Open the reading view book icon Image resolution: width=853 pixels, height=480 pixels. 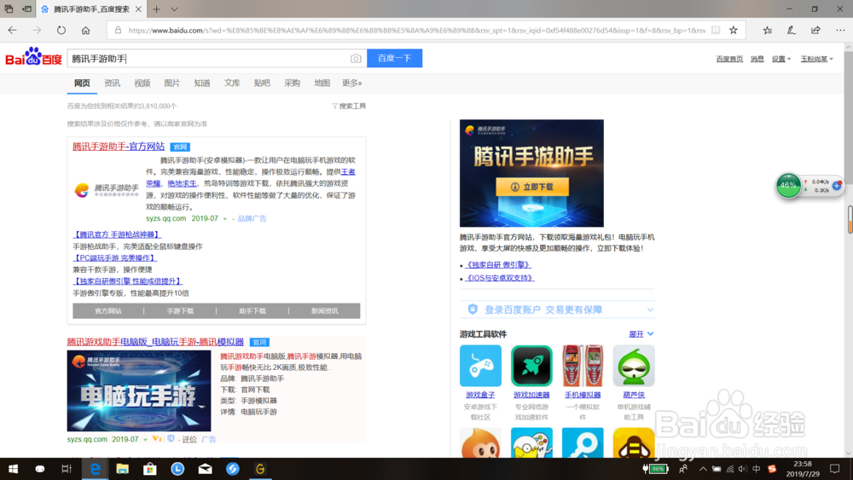tap(716, 31)
